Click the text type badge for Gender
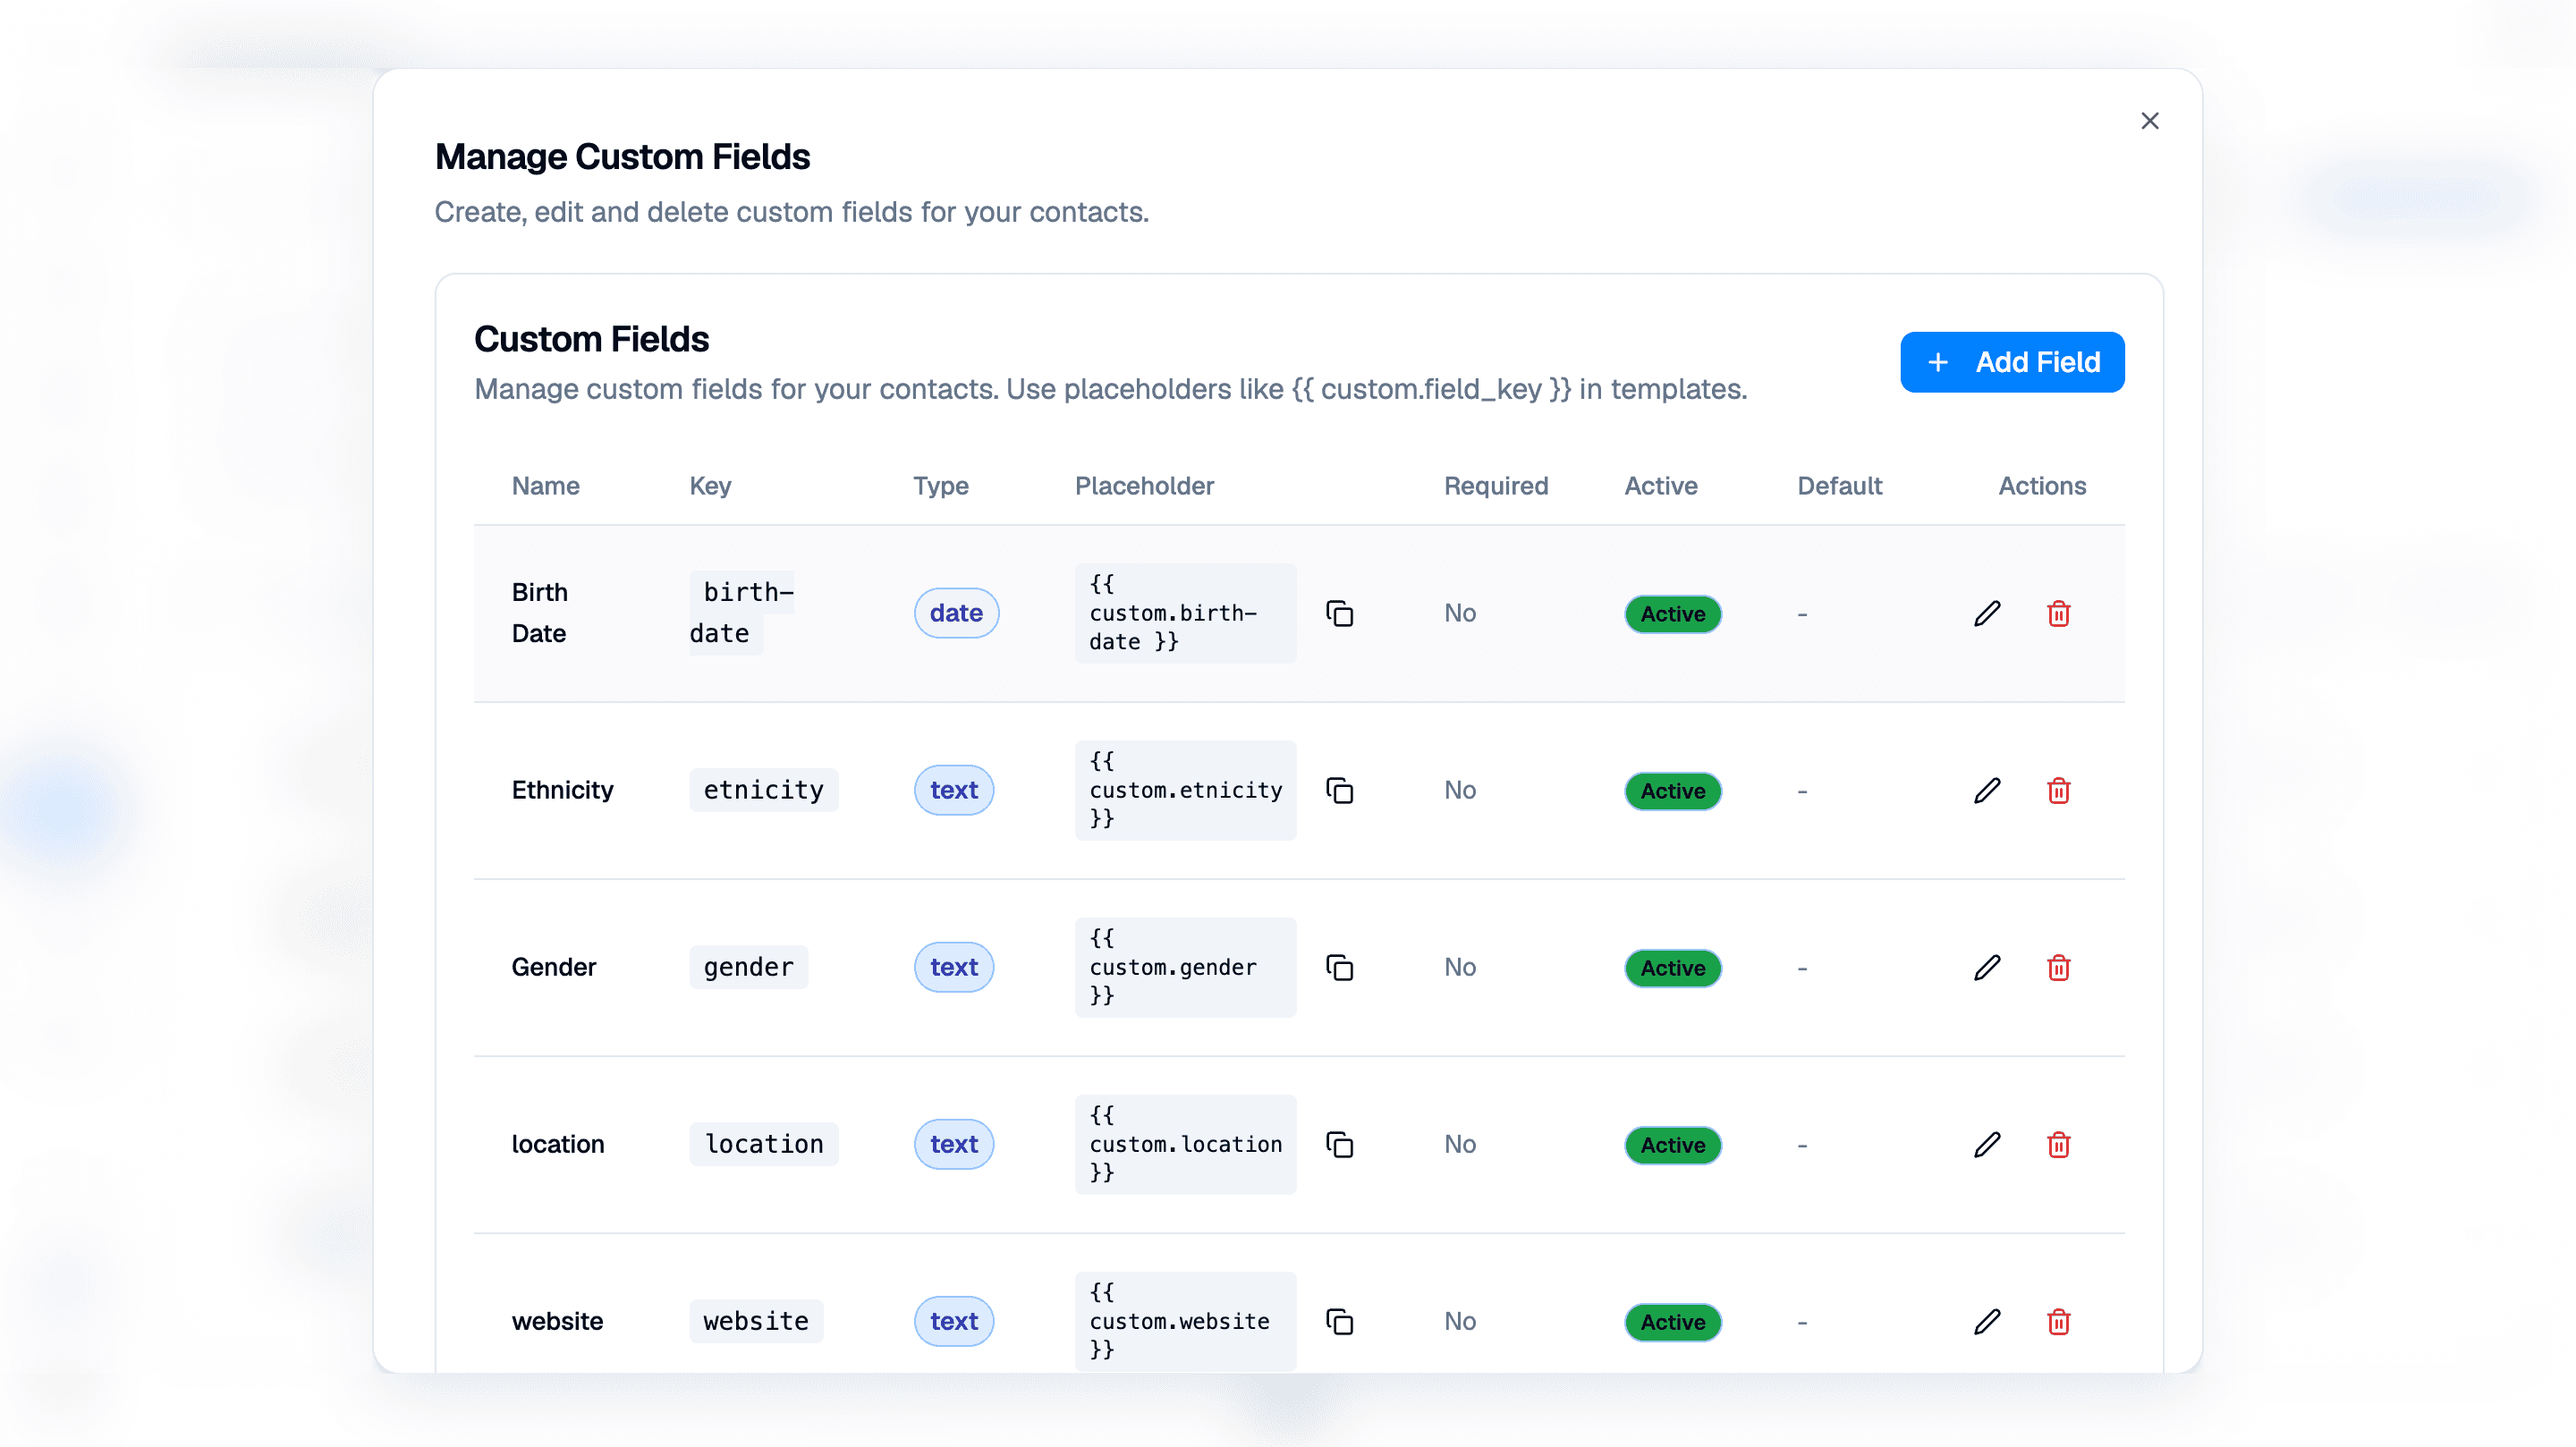Image resolution: width=2576 pixels, height=1447 pixels. 954,967
